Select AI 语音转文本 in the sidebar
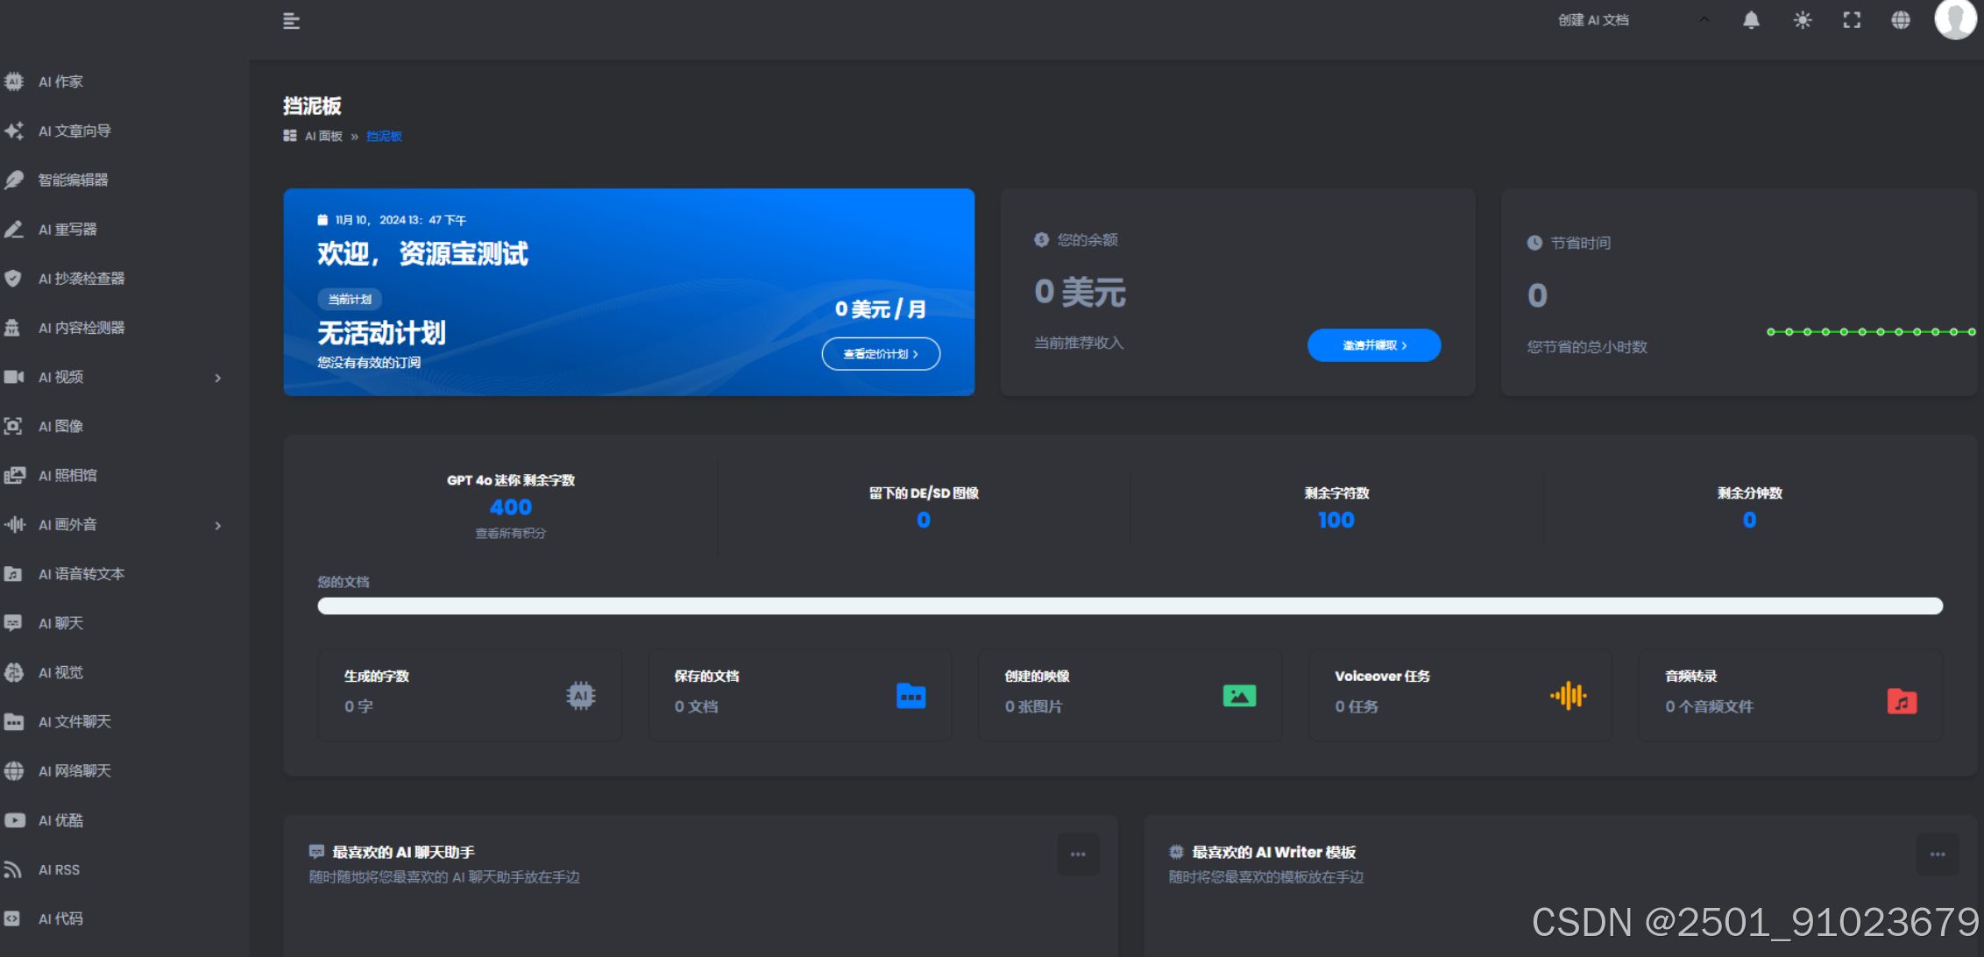Screen dimensions: 1984x957 81,574
